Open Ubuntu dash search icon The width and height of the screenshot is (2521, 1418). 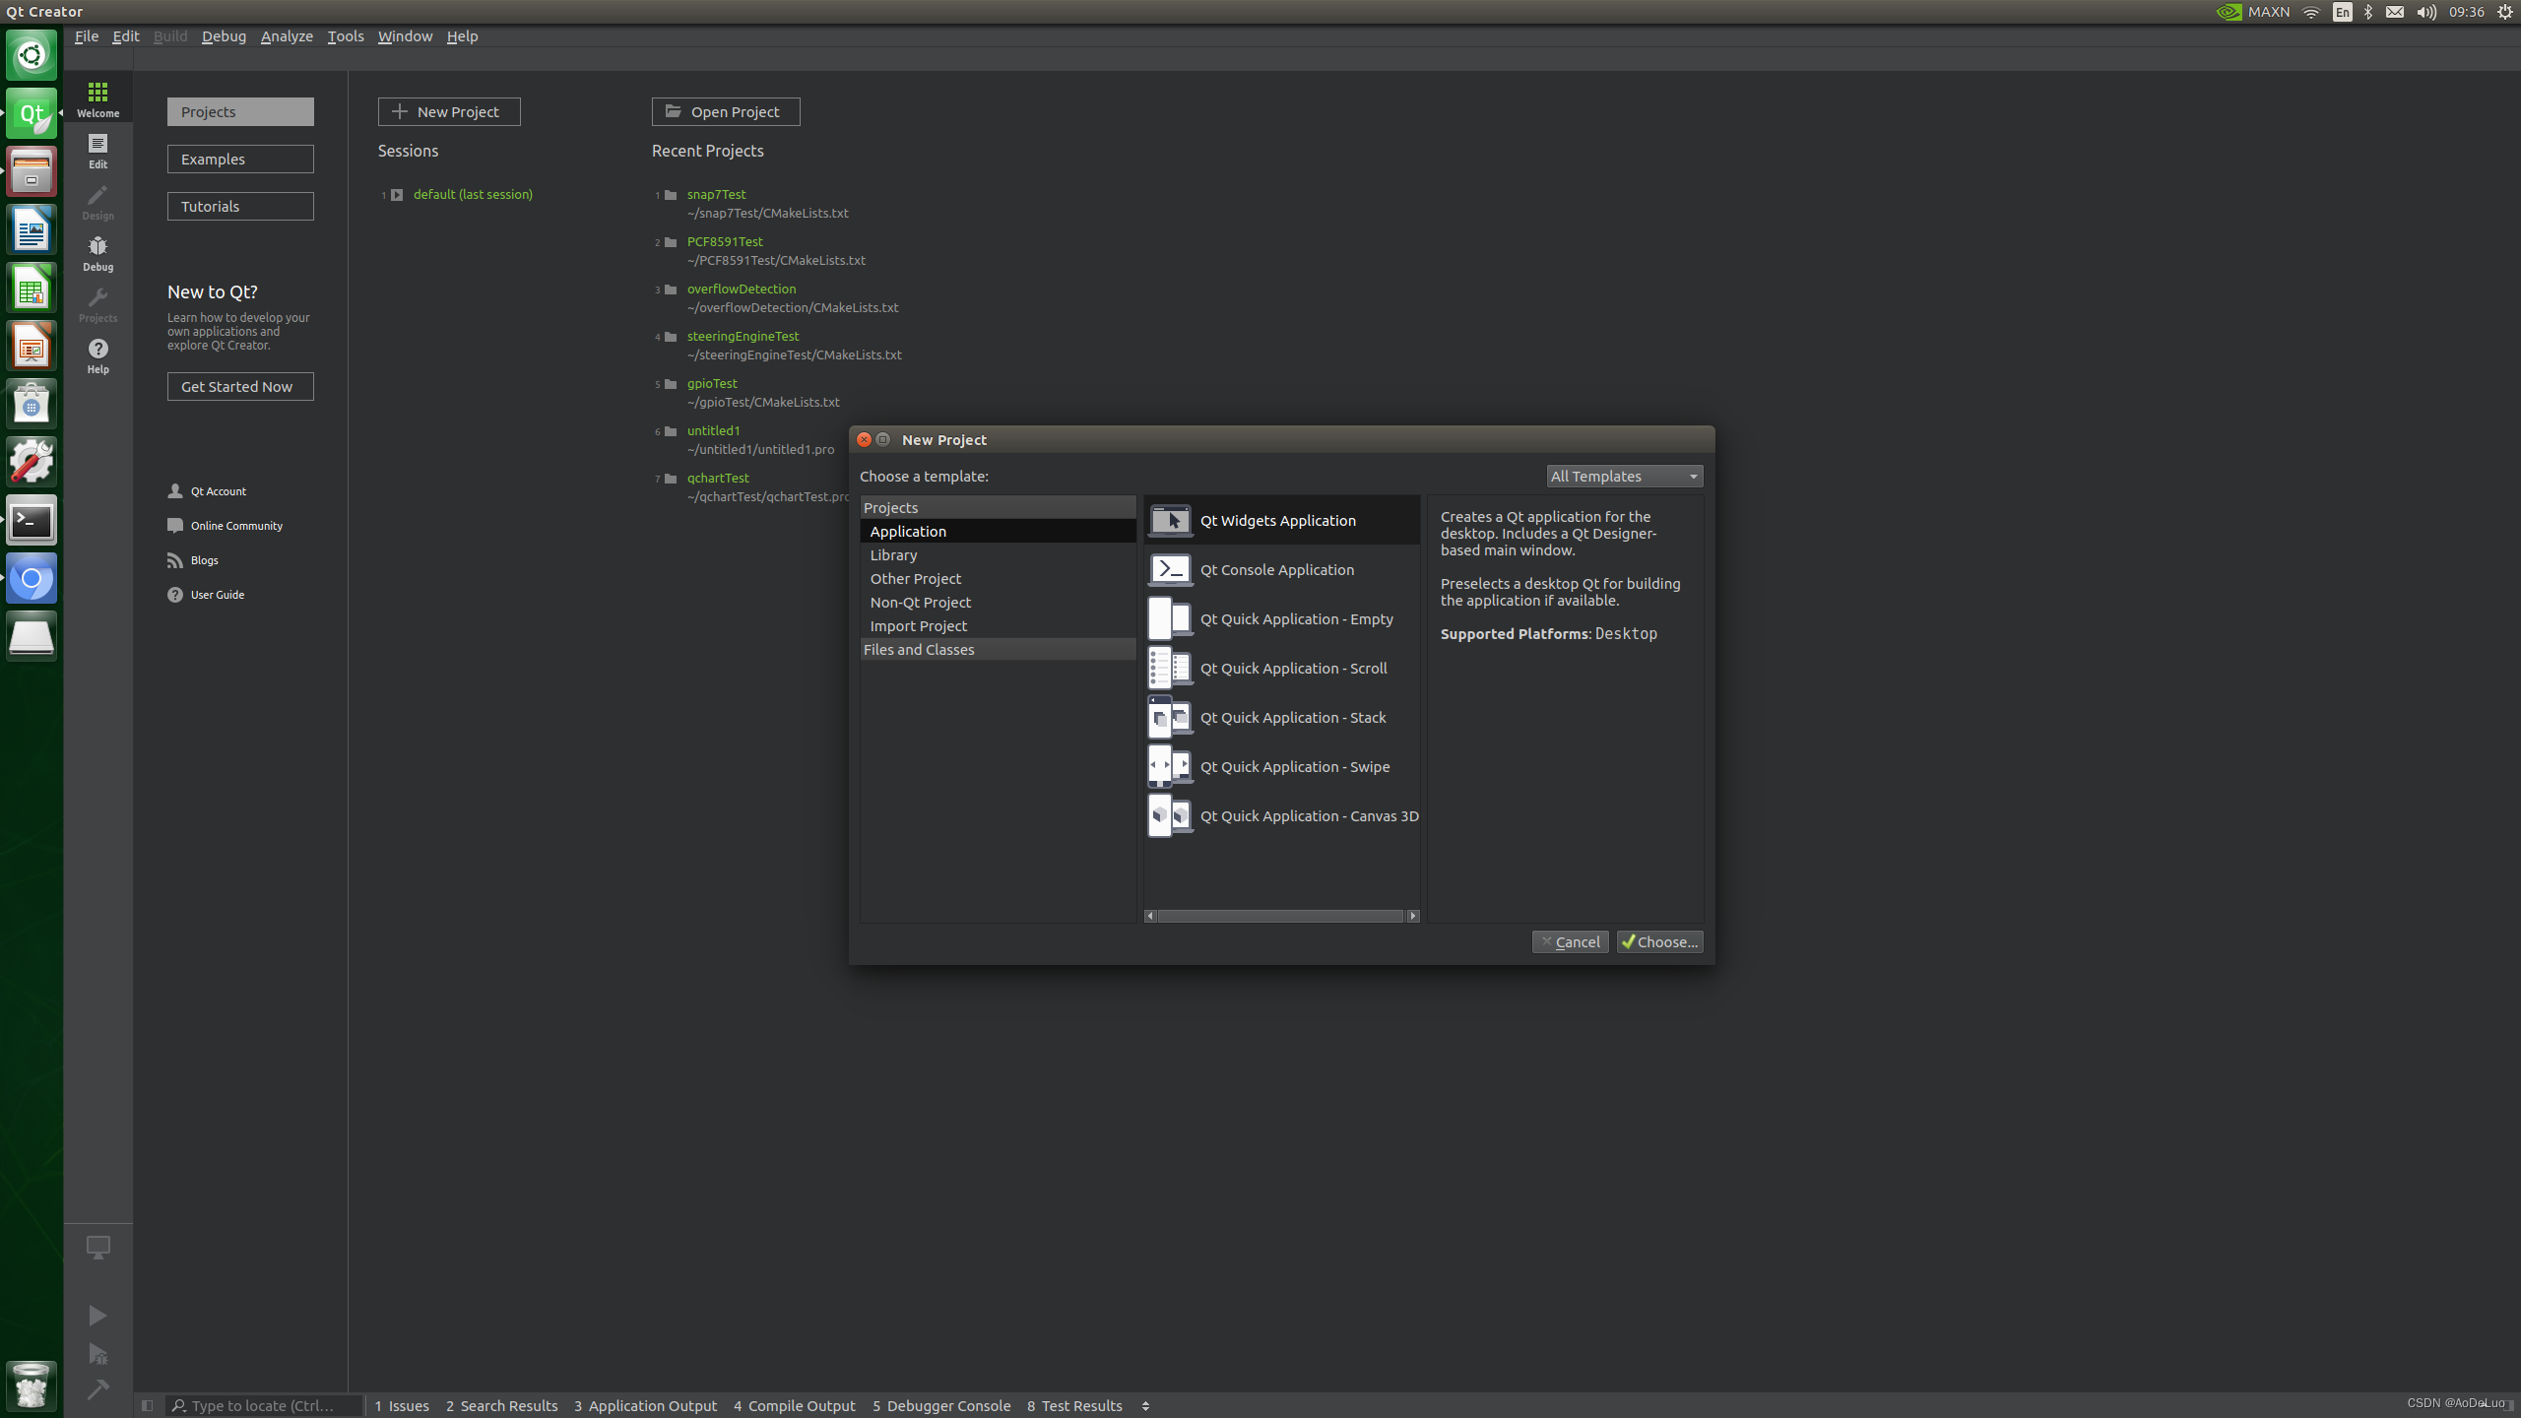pos(32,55)
